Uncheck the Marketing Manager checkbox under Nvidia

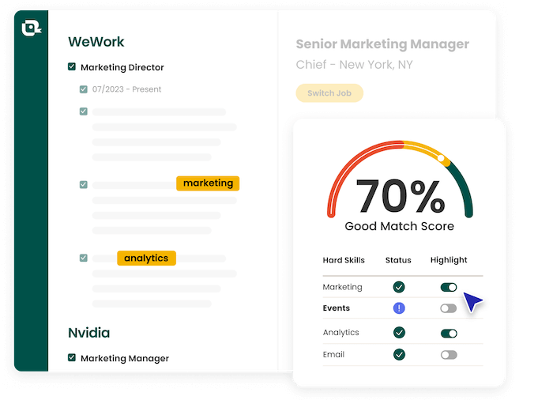tap(72, 357)
